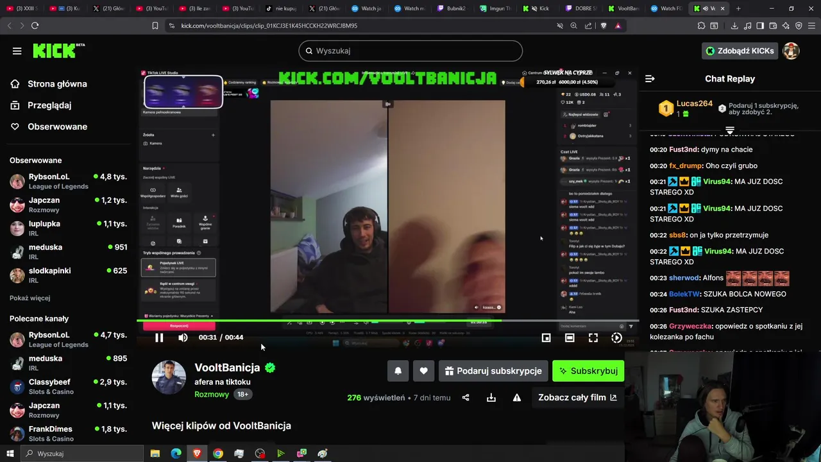
Task: Click the VooltBanicja channel name
Action: click(x=227, y=368)
